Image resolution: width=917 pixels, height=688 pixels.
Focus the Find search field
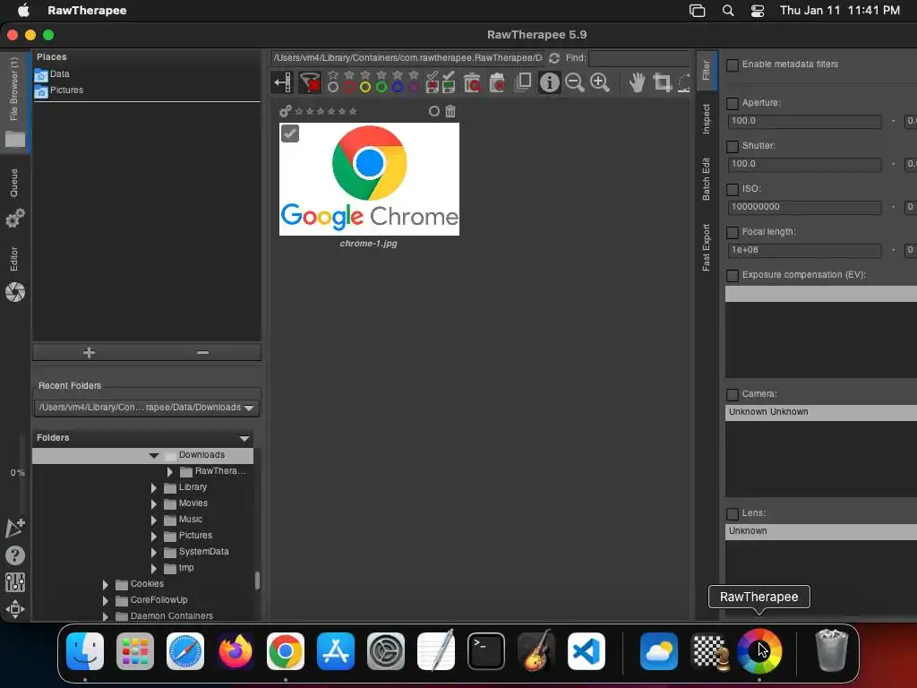[639, 58]
